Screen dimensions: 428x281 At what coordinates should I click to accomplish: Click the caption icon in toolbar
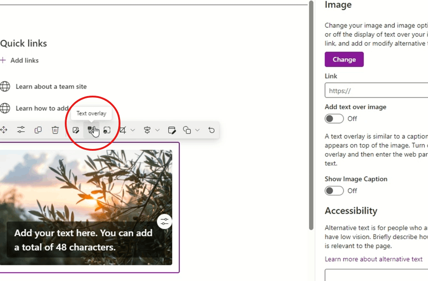click(x=107, y=130)
